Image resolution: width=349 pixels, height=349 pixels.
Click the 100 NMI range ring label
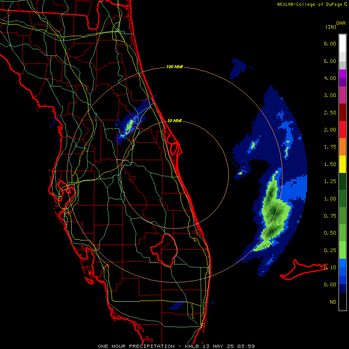pos(174,67)
